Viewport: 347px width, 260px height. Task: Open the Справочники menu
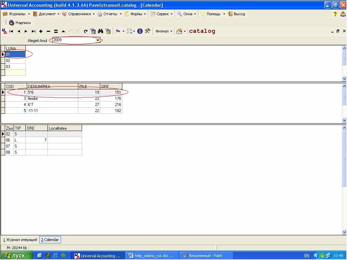tap(78, 14)
